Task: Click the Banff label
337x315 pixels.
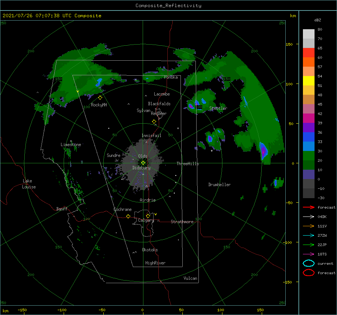Action: pos(62,209)
